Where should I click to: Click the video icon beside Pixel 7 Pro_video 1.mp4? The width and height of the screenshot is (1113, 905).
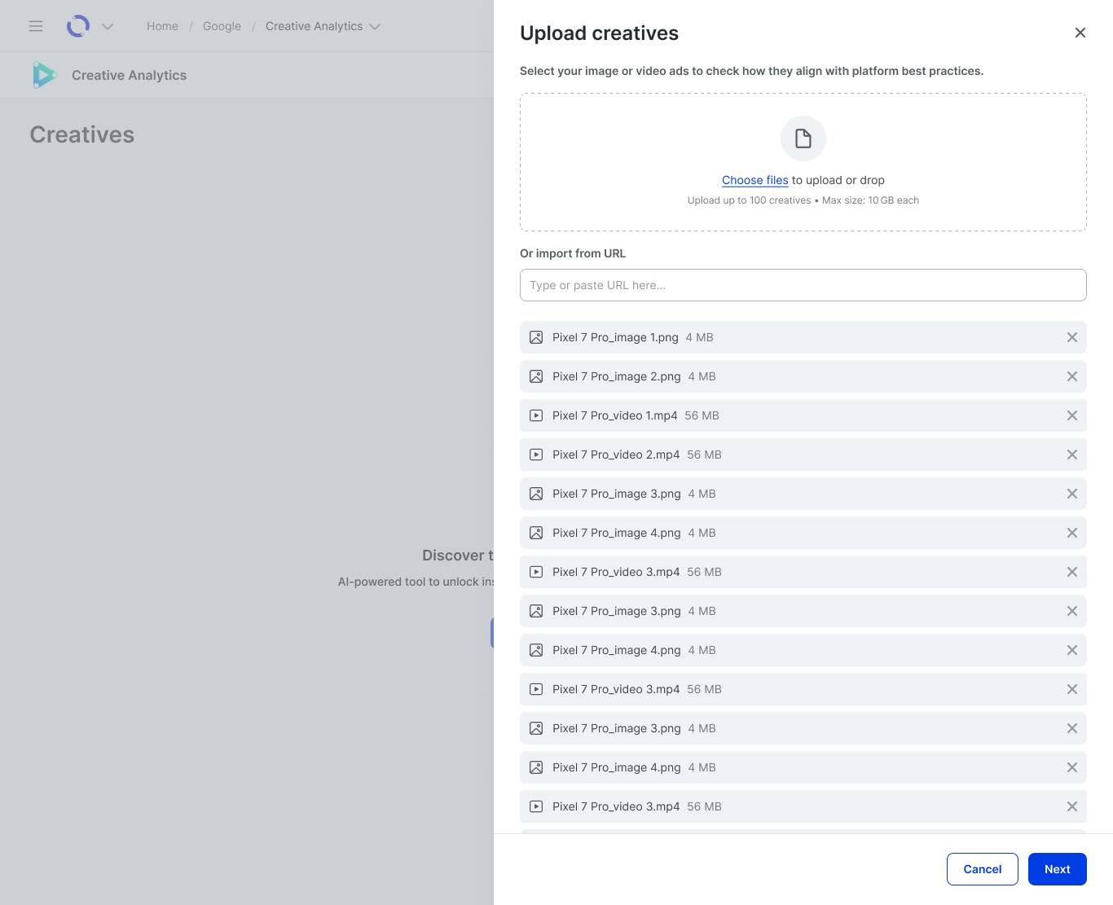point(536,415)
